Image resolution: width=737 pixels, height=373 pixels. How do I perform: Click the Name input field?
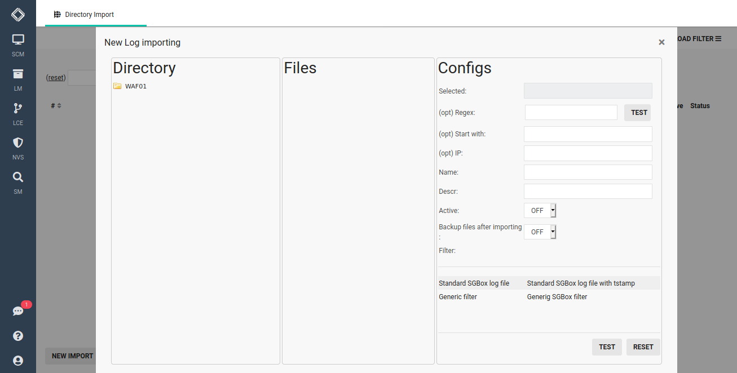coord(588,172)
